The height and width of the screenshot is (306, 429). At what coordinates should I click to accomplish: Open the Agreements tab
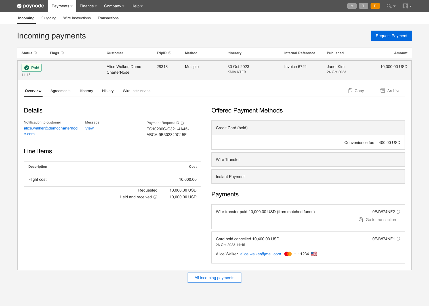click(60, 91)
